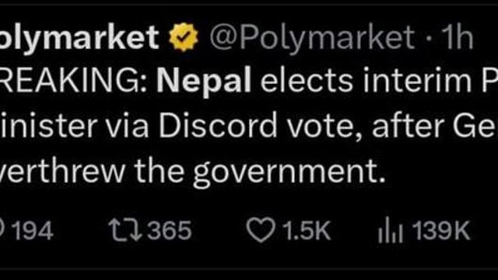Click the 365 reposts count
This screenshot has height=280, width=498.
pyautogui.click(x=170, y=230)
